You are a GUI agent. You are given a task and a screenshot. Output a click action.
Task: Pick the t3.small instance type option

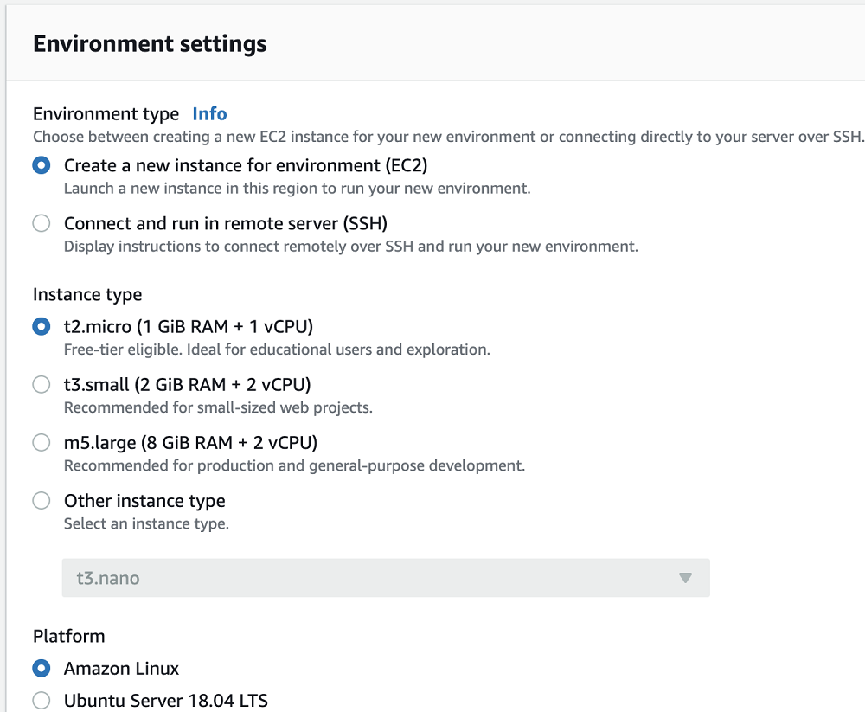(41, 385)
